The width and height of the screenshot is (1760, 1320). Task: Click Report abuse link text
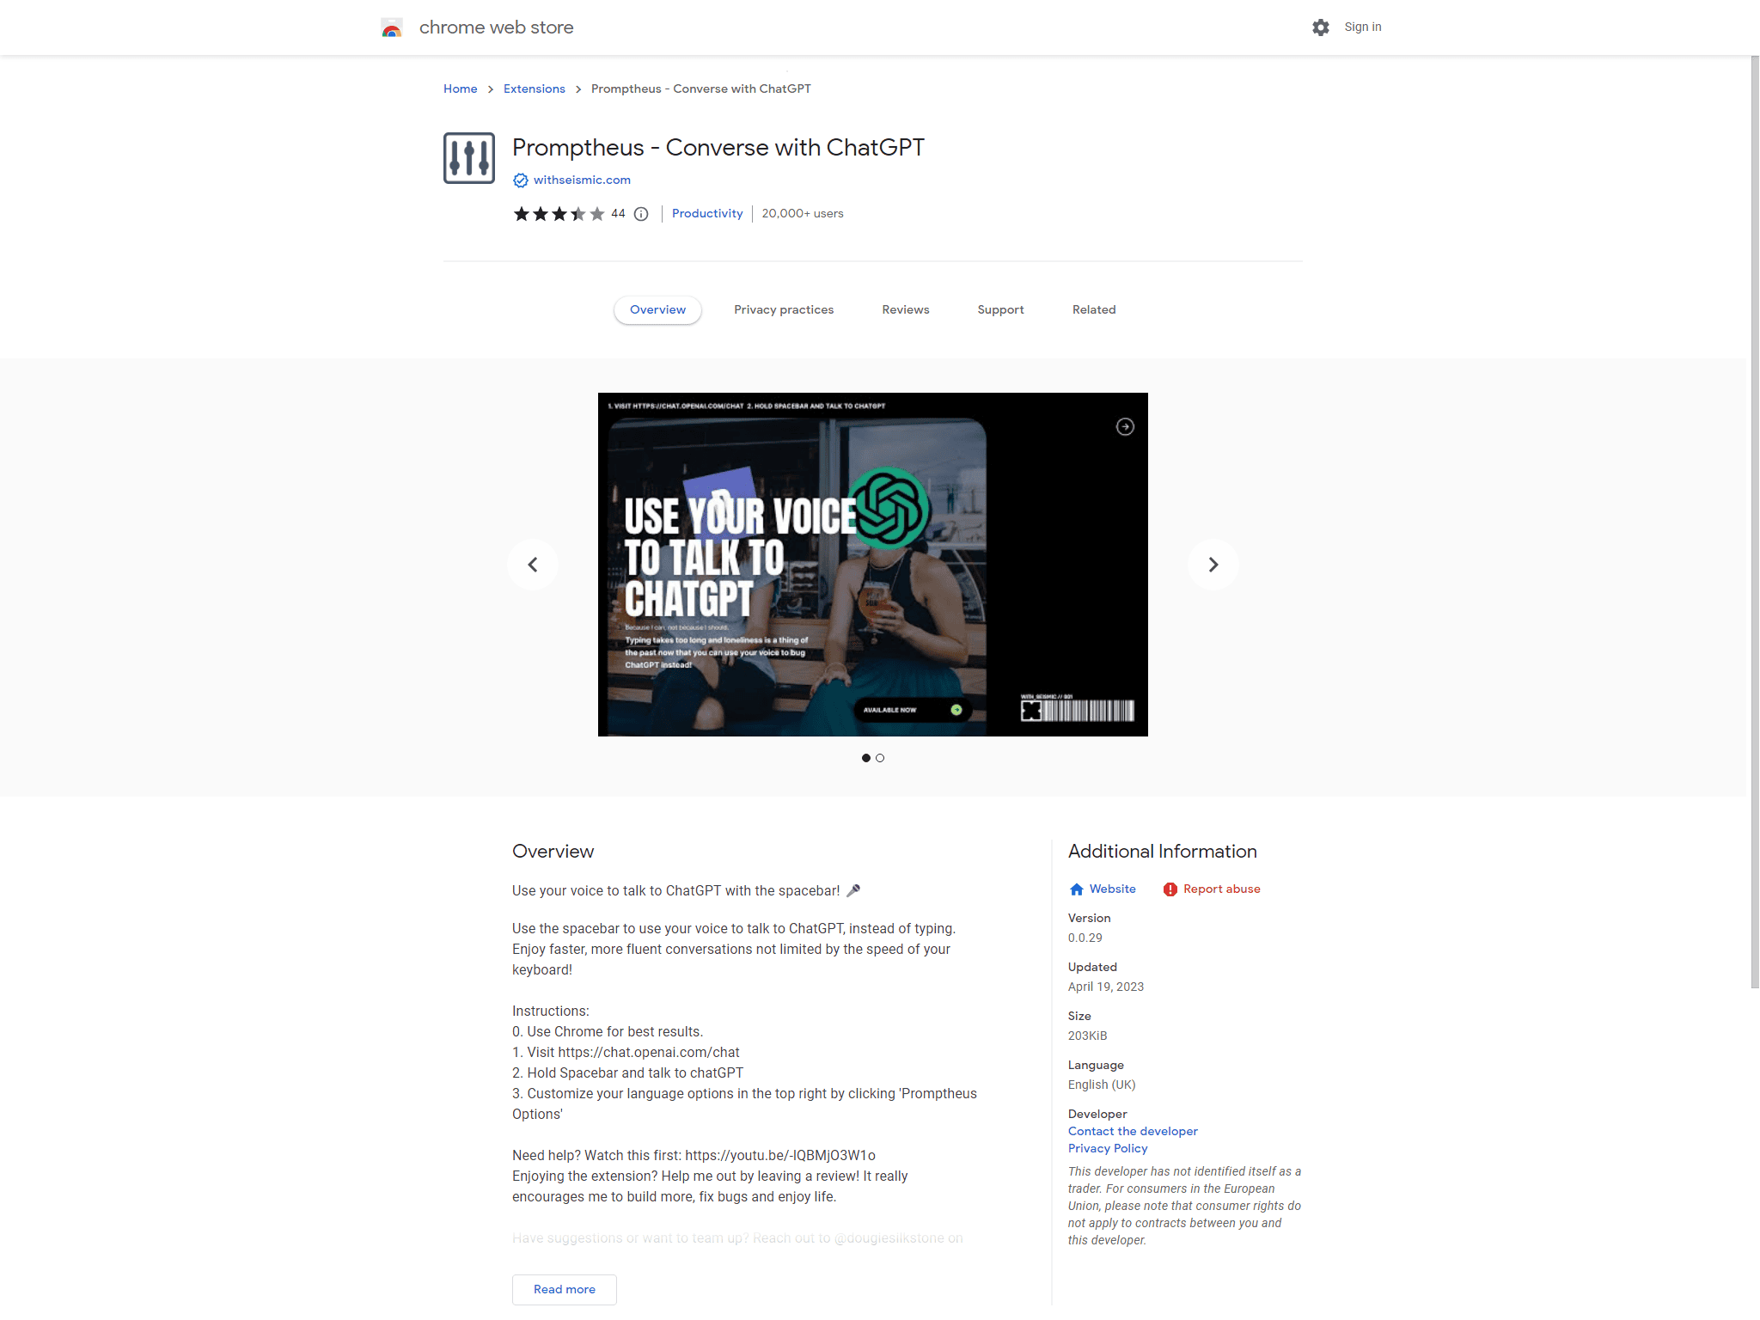pos(1222,889)
